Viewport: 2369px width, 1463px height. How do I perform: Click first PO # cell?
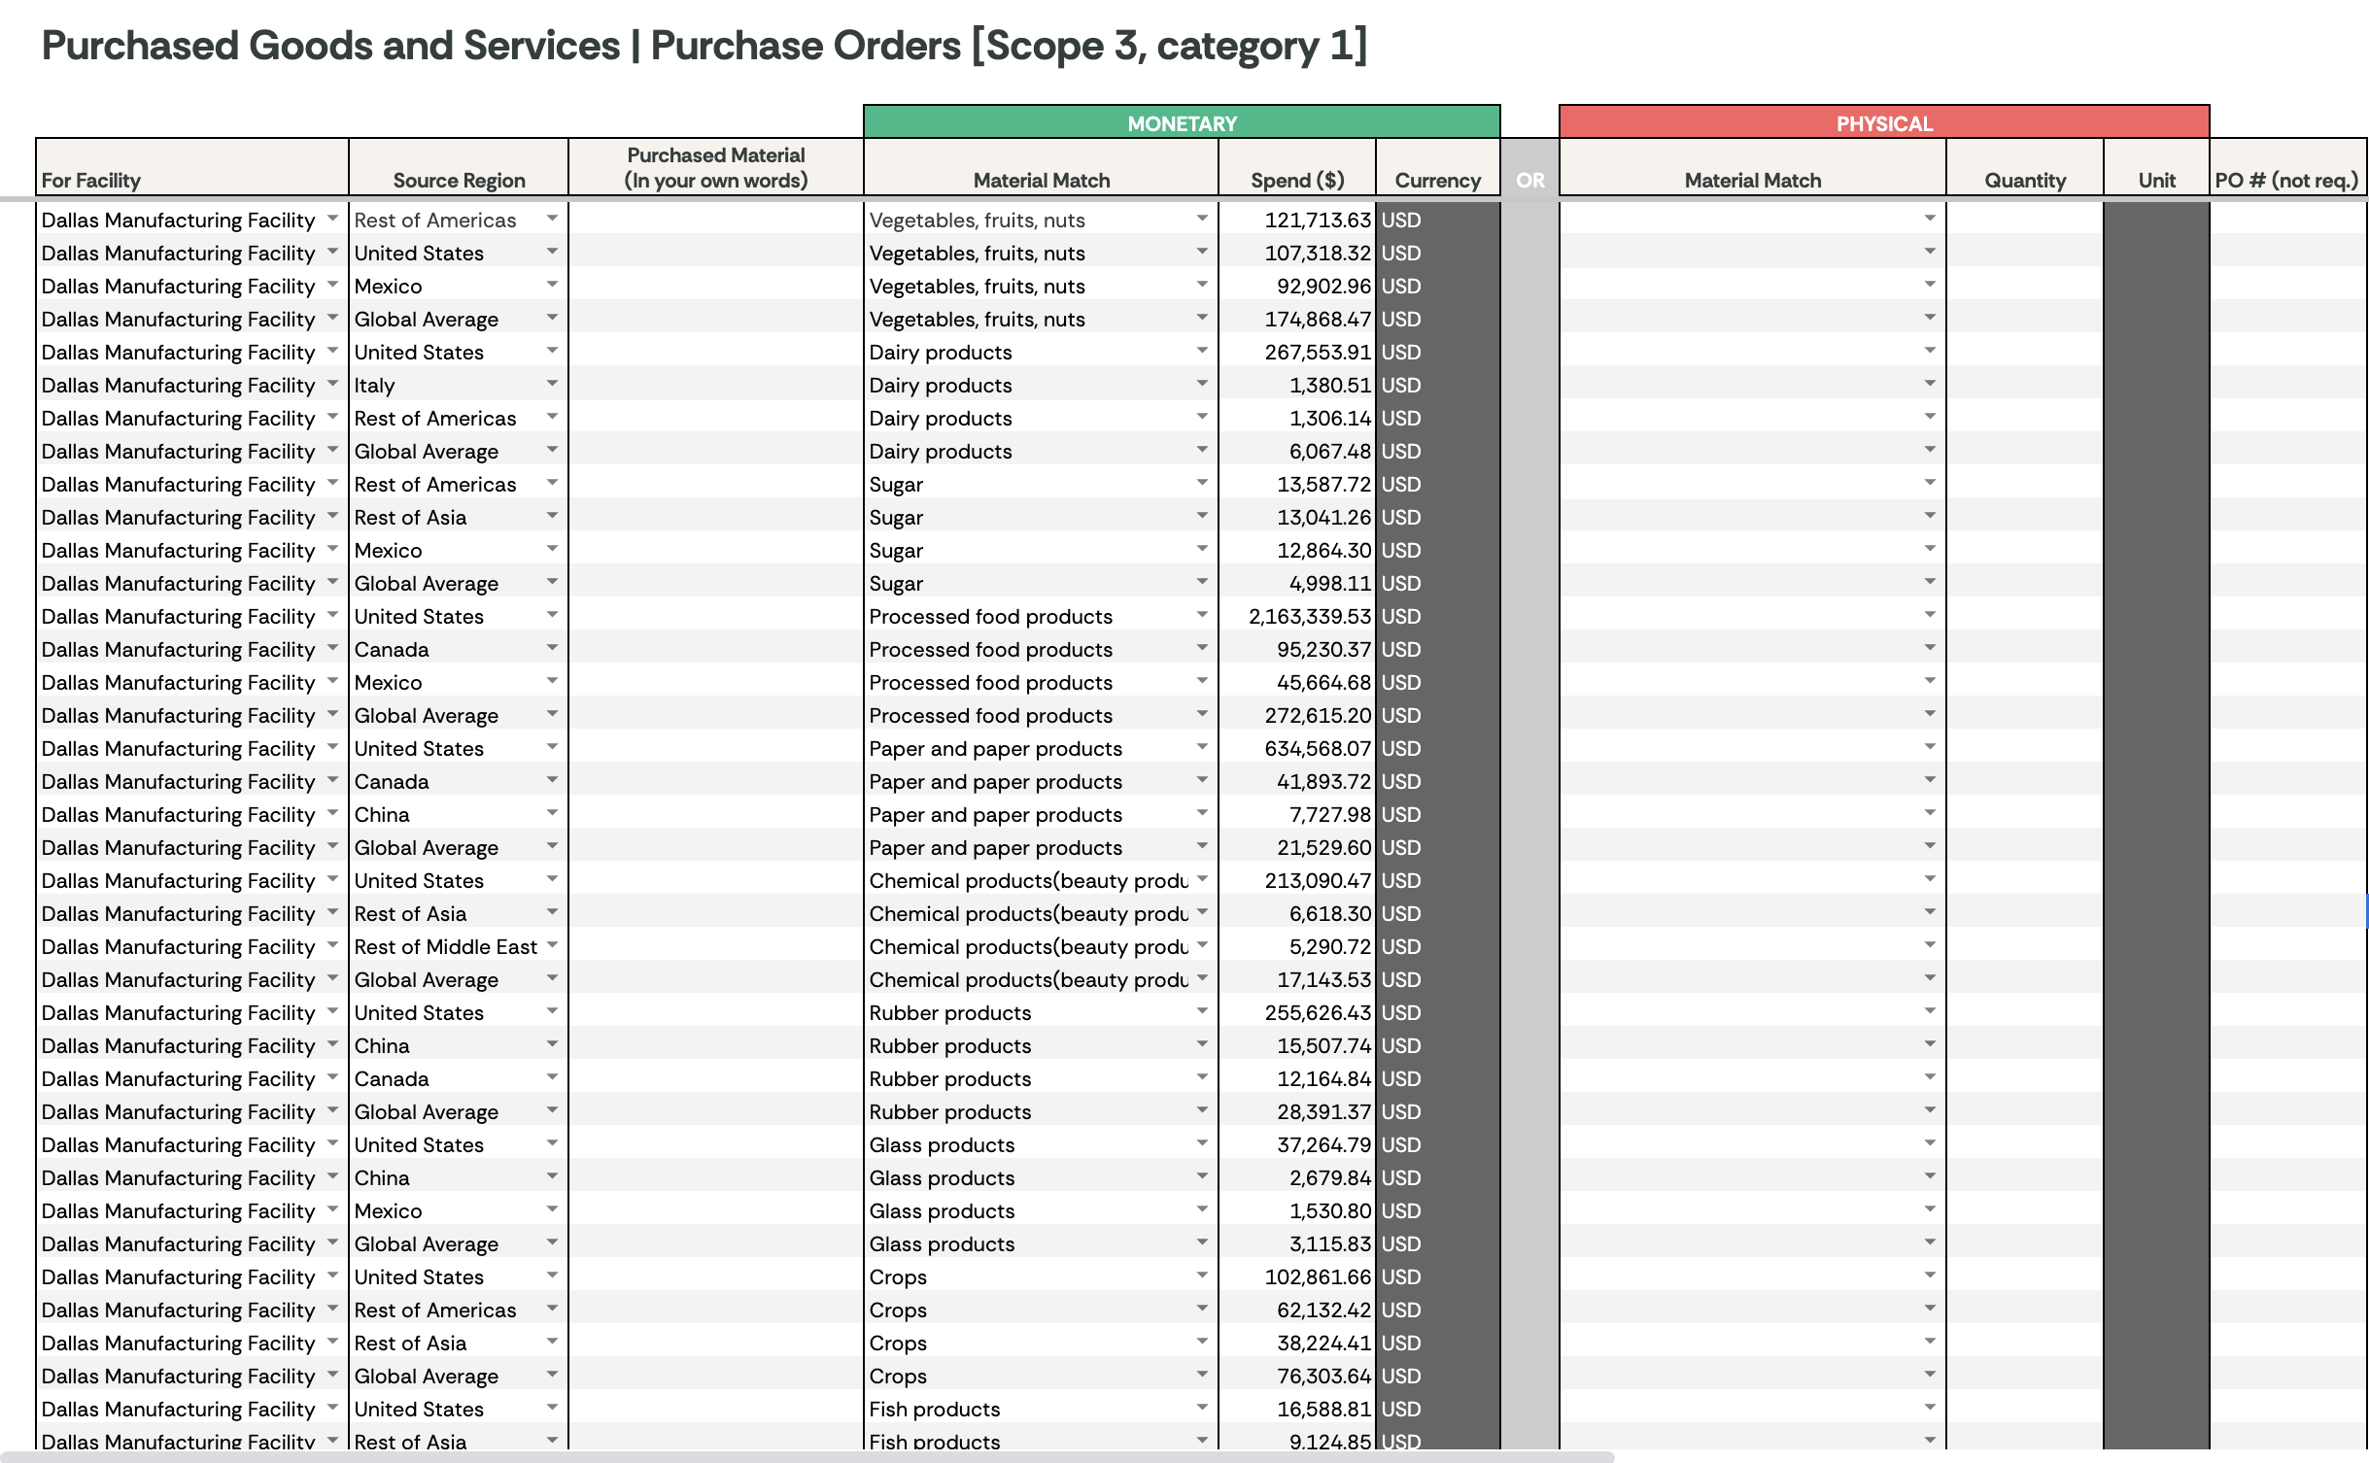coord(2286,221)
